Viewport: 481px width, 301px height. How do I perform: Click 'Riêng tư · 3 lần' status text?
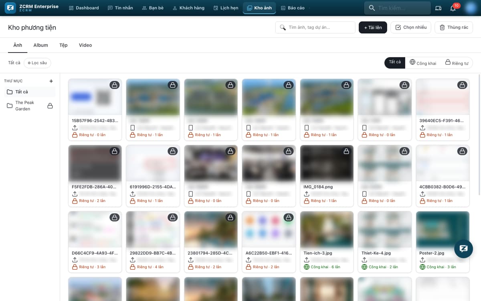pyautogui.click(x=92, y=267)
